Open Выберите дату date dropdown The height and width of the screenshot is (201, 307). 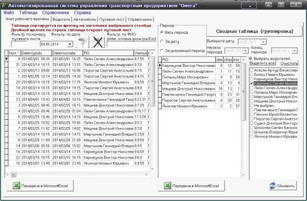263,42
